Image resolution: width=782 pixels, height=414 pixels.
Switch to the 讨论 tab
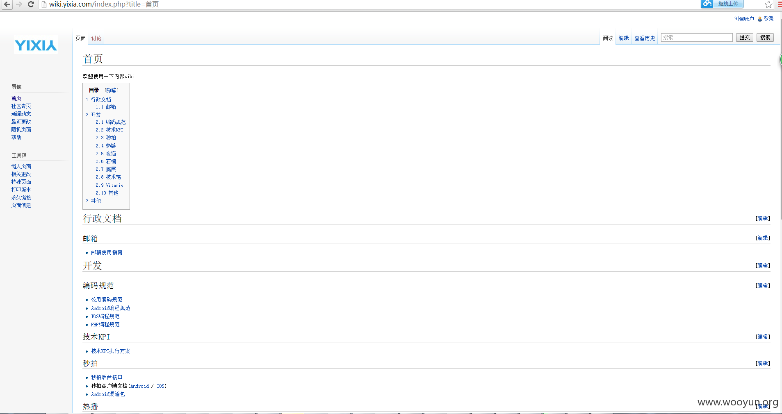(96, 38)
